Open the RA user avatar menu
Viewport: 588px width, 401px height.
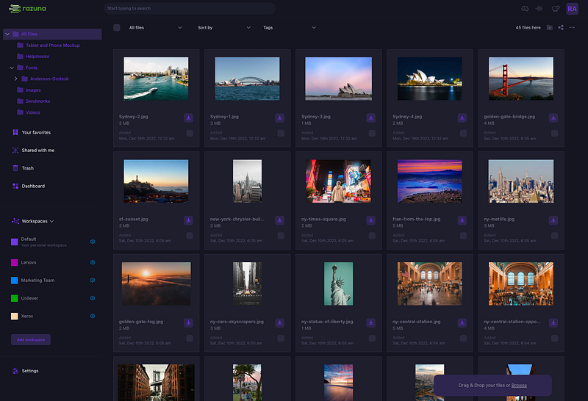[x=573, y=9]
